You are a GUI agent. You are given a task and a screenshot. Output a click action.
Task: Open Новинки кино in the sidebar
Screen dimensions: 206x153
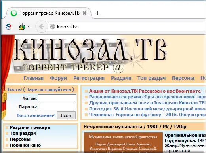click(x=25, y=145)
